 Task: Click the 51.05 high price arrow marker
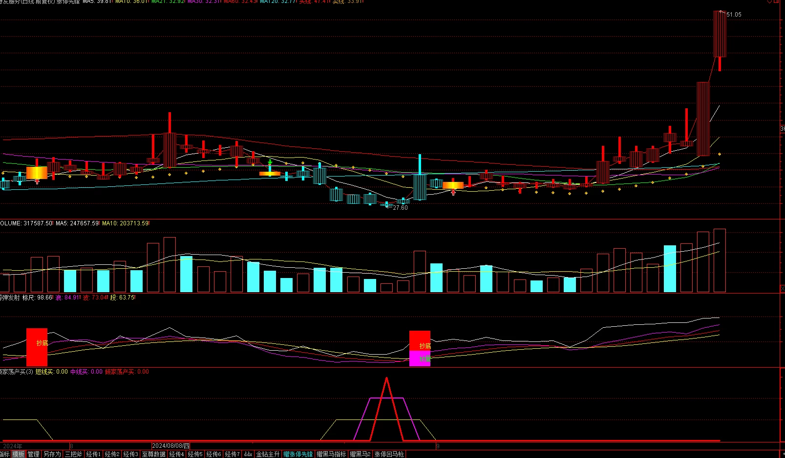click(x=722, y=12)
